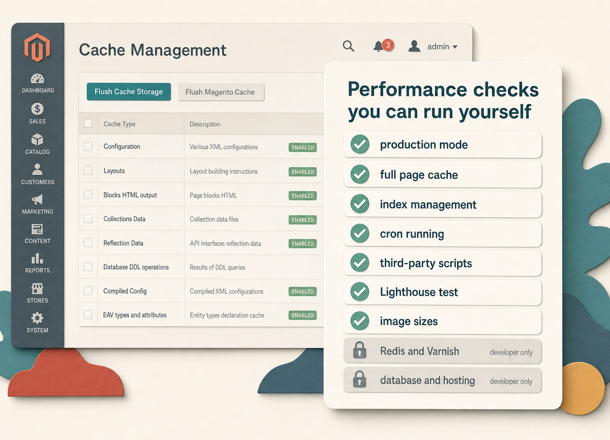Image resolution: width=610 pixels, height=440 pixels.
Task: Click the admin user avatar icon
Action: pos(414,46)
